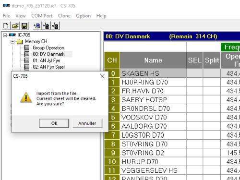240x180 pixels.
Task: Open the Help menu
Action: tap(101, 16)
